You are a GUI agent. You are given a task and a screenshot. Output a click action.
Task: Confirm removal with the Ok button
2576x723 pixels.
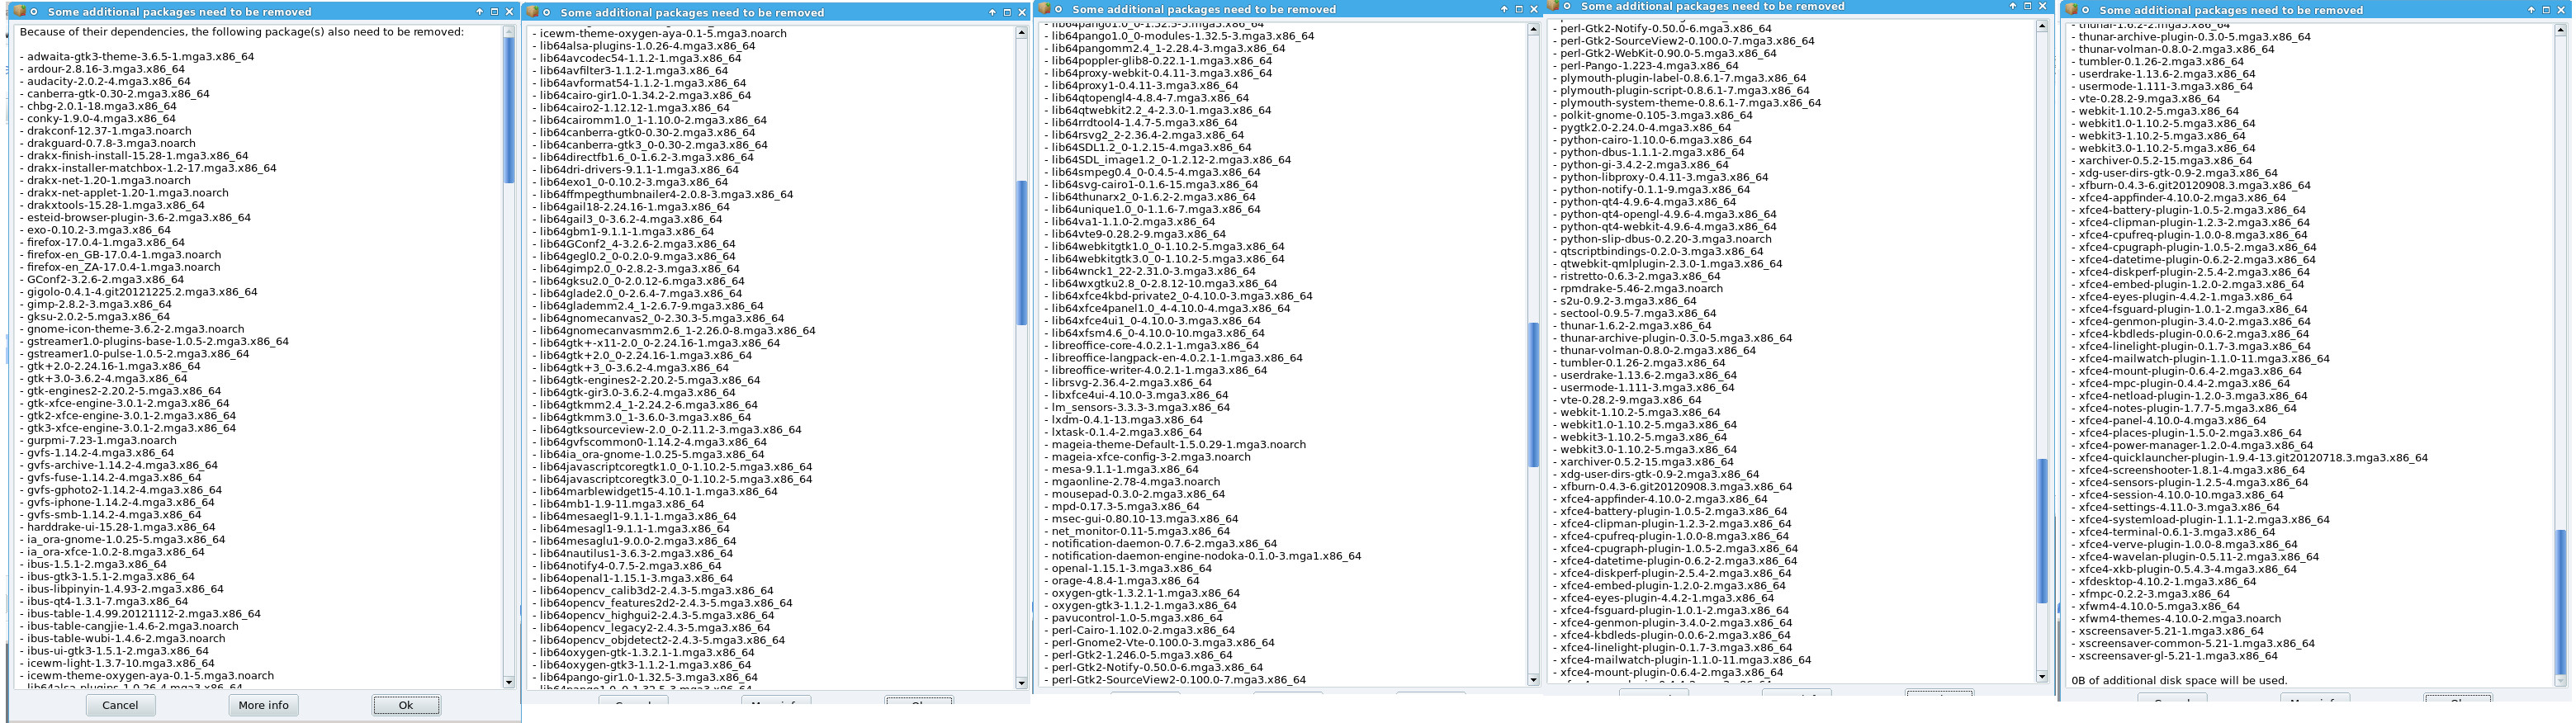[x=406, y=705]
